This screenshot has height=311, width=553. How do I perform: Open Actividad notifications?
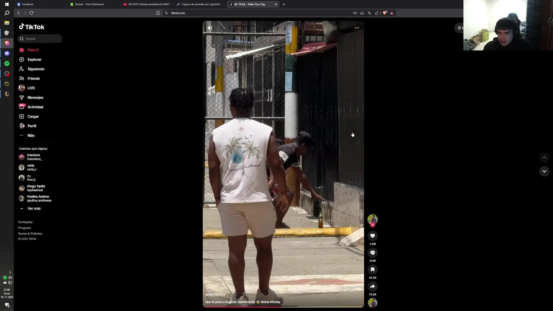pos(31,107)
